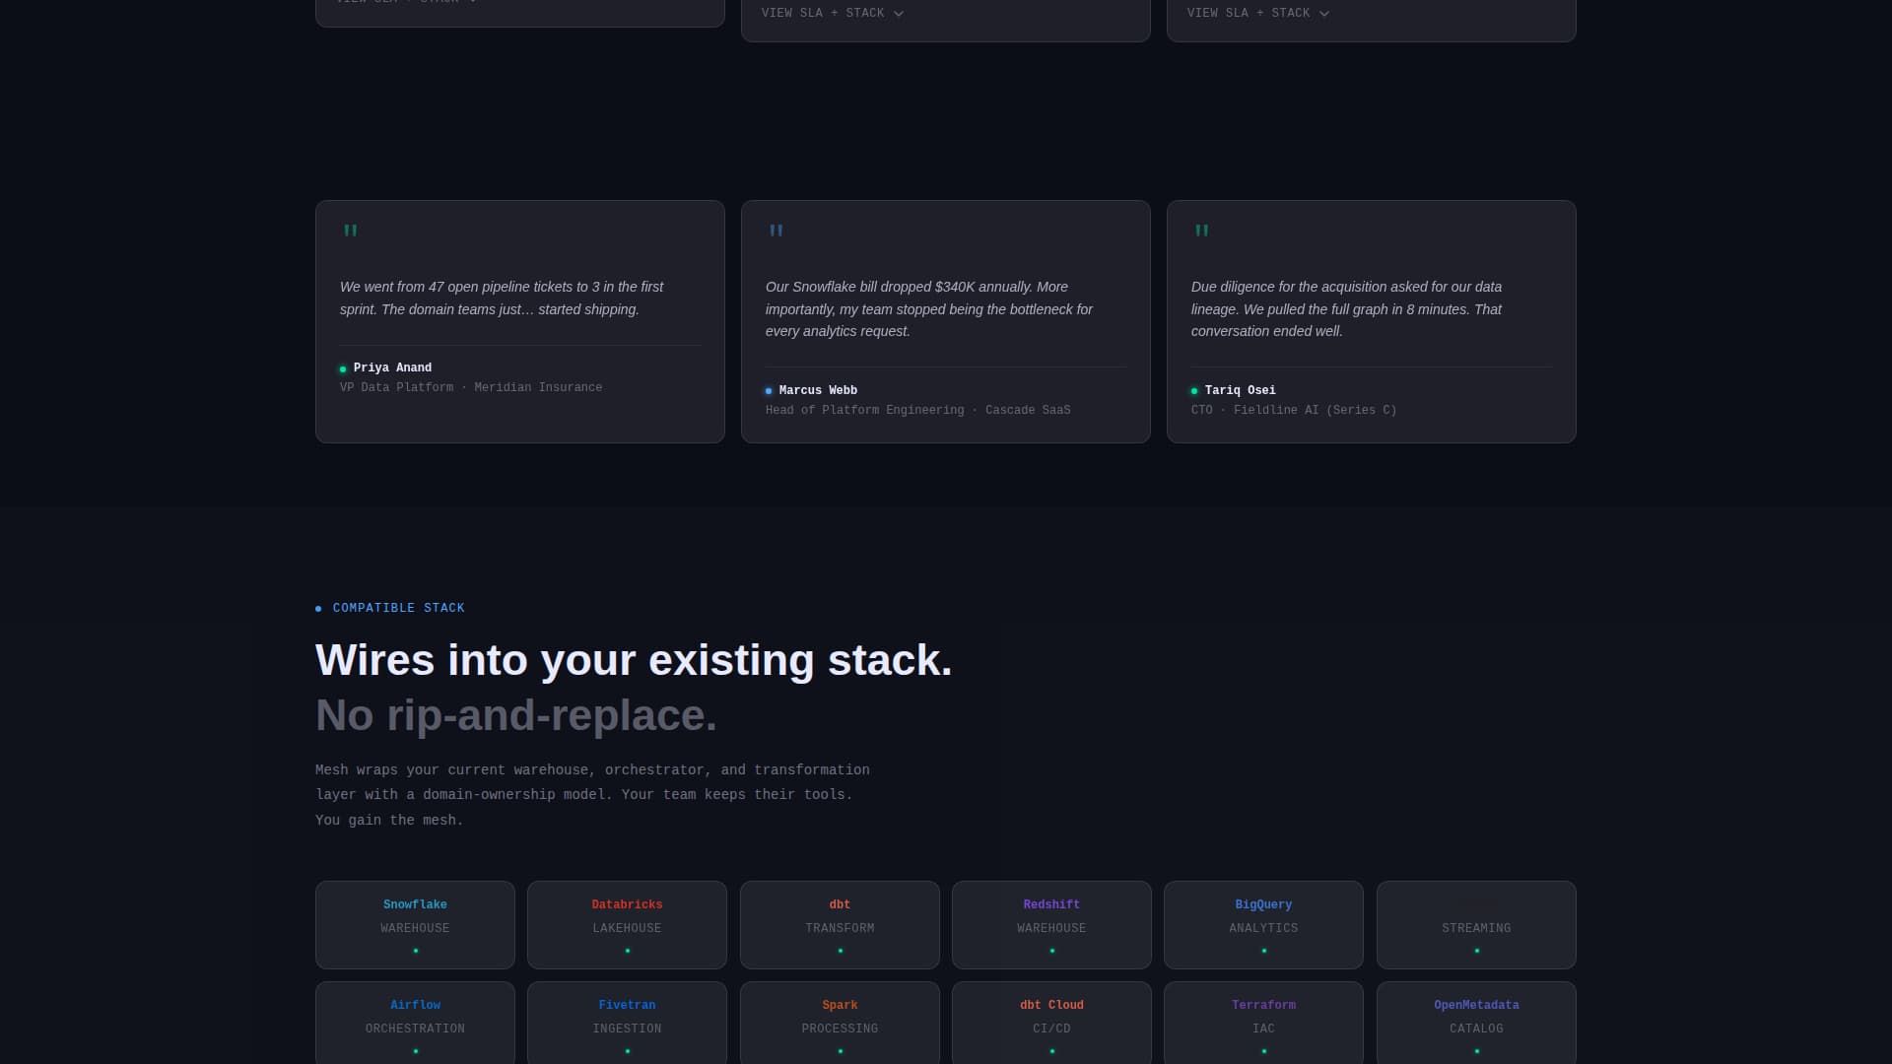This screenshot has width=1892, height=1064.
Task: Expand View SLA + Stack in the rightmost card
Action: 1257,13
